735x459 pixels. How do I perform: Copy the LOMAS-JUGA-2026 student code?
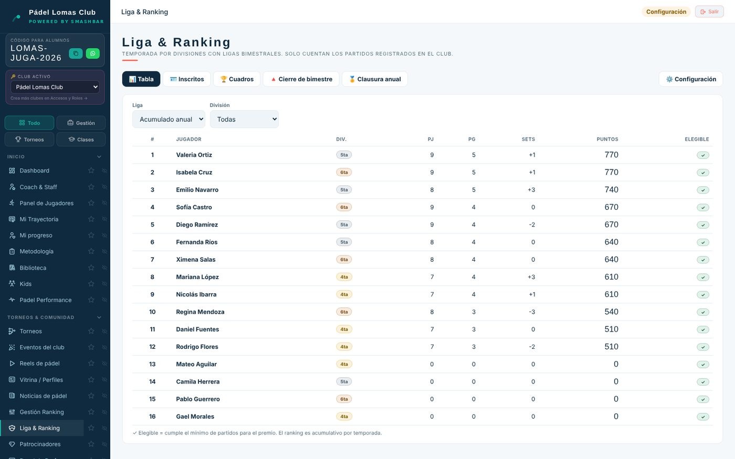click(x=76, y=53)
